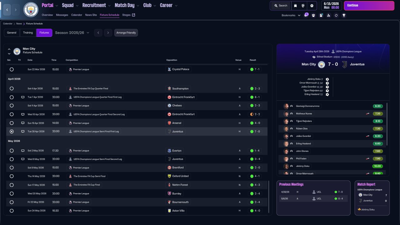Screen dimensions: 400x225
Task: Select the Burnley fixture radio button
Action: 12,194
